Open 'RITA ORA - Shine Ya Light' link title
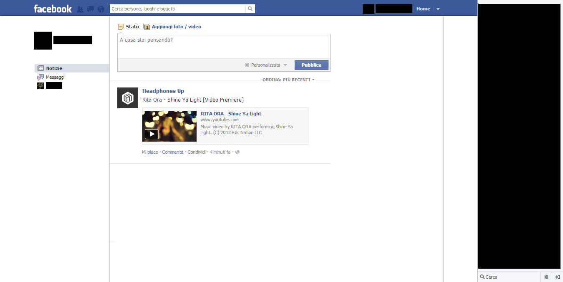This screenshot has width=563, height=282. (231, 114)
